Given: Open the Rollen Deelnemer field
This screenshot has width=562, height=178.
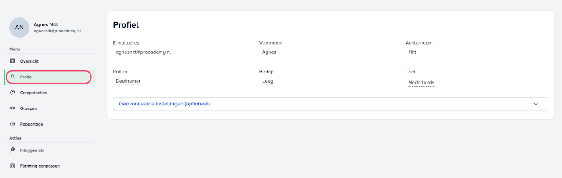Looking at the screenshot, I should (128, 81).
